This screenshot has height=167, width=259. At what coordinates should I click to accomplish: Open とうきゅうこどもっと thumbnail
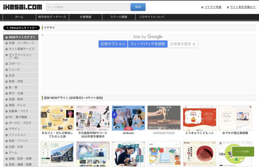coord(200,118)
